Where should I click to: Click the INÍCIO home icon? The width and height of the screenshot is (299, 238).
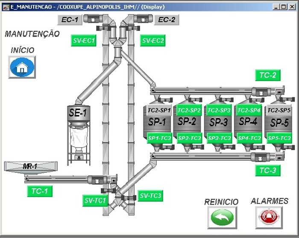[x=22, y=67]
